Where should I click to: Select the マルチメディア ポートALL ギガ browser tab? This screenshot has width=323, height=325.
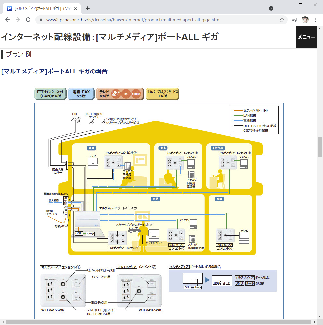tap(42, 8)
